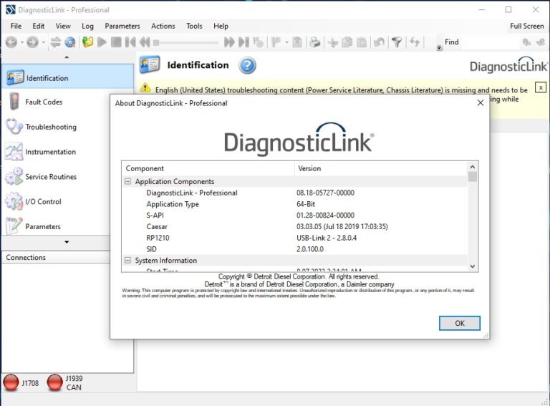This screenshot has width=550, height=406.
Task: Click the rewind playback icon
Action: [x=145, y=42]
